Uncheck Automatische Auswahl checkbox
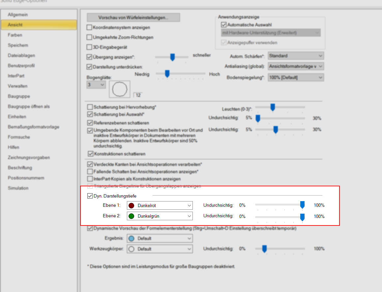This screenshot has height=292, width=382. pyautogui.click(x=224, y=25)
